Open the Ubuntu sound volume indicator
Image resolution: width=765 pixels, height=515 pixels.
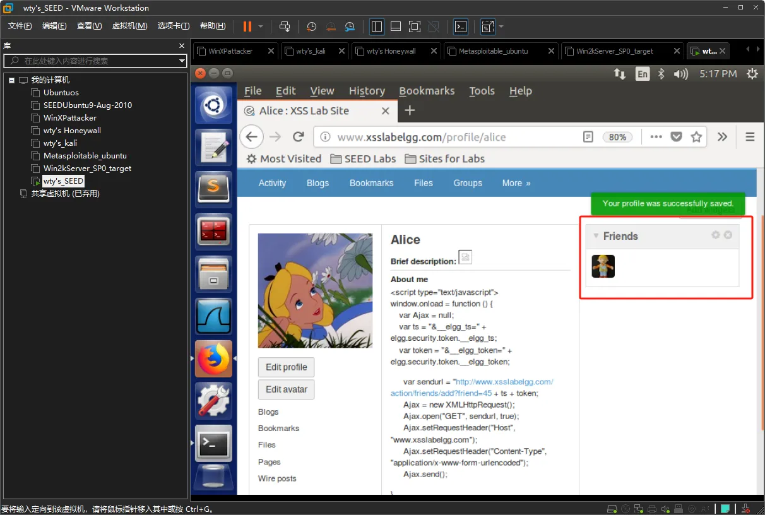click(x=680, y=74)
